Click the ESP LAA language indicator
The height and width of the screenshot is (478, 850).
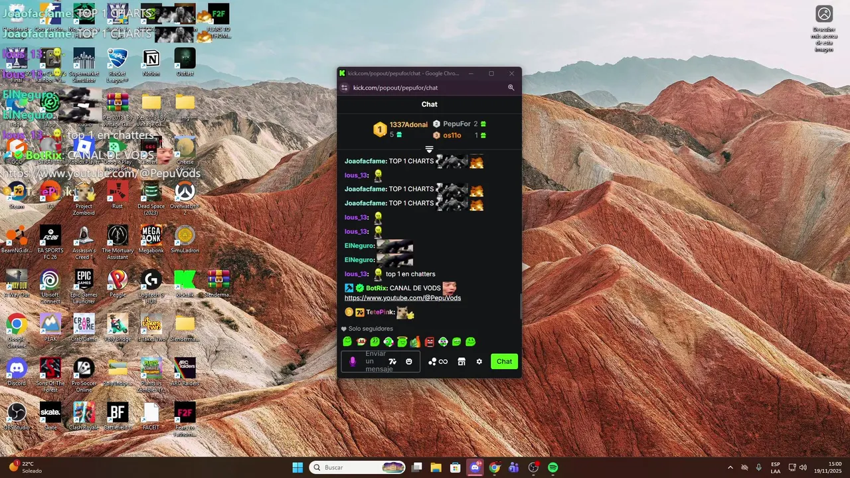point(776,467)
